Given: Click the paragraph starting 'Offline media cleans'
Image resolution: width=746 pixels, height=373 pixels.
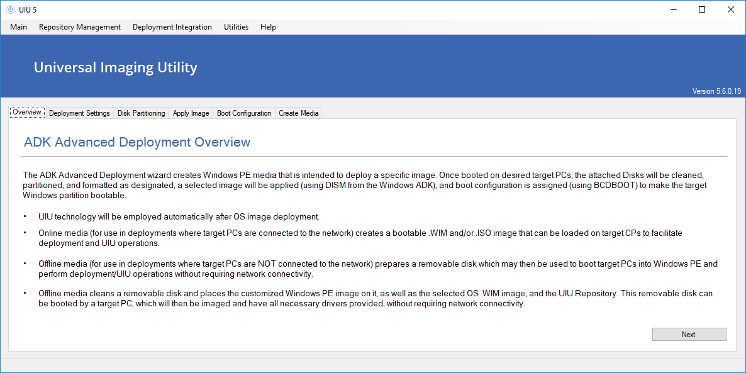Looking at the screenshot, I should (376, 299).
